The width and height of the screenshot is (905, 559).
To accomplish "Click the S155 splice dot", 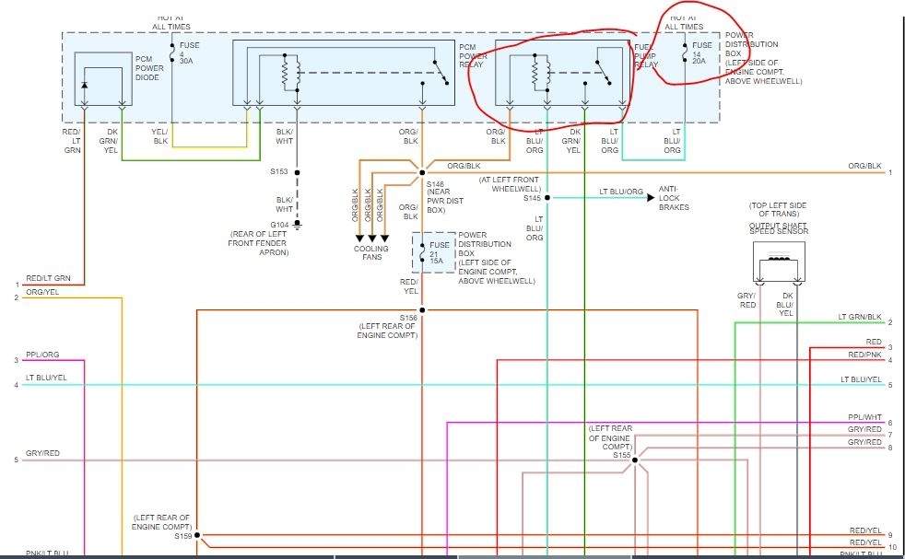I will click(635, 460).
